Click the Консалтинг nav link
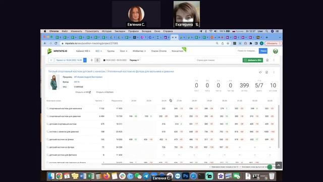The image size is (323, 182). 177,51
